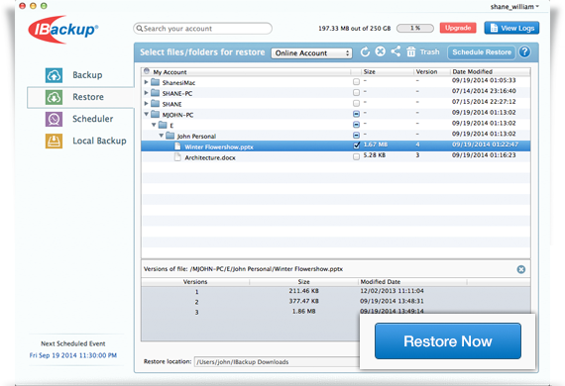Screen dimensions: 565x386
Task: Switch to the Local Backup tab
Action: (x=99, y=141)
